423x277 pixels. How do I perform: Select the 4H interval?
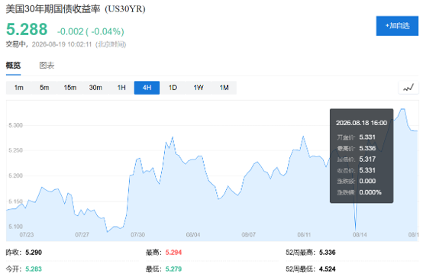147,88
